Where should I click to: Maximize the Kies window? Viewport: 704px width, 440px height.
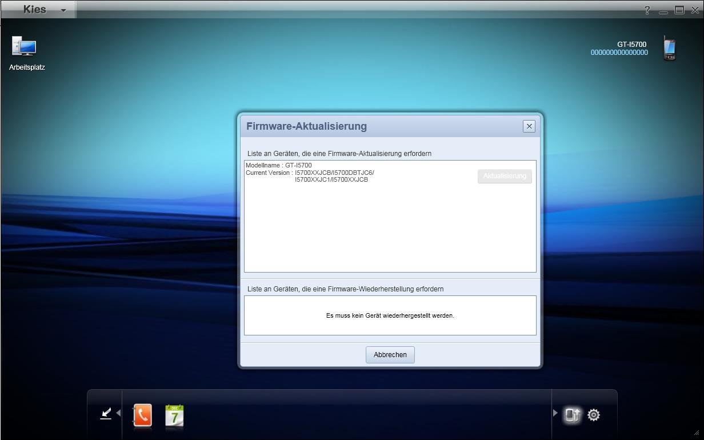(x=679, y=10)
